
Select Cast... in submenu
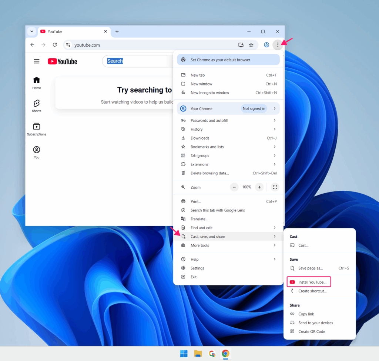[319, 245]
